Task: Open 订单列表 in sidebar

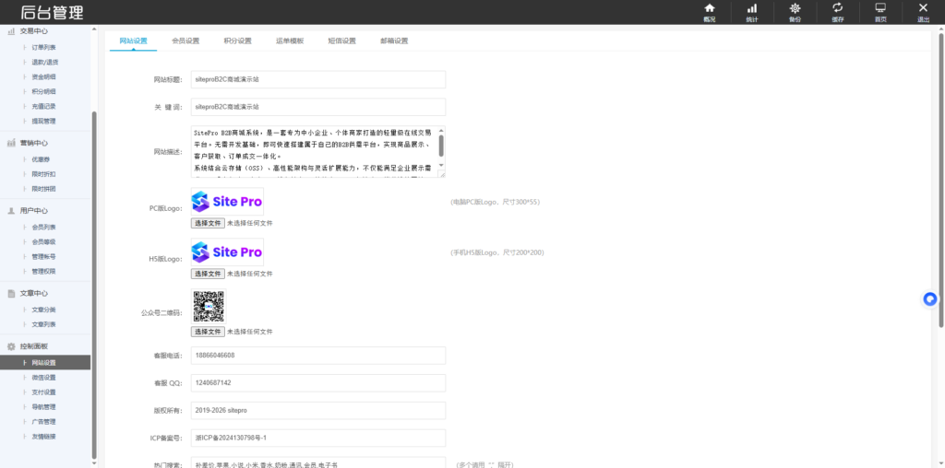Action: click(43, 48)
